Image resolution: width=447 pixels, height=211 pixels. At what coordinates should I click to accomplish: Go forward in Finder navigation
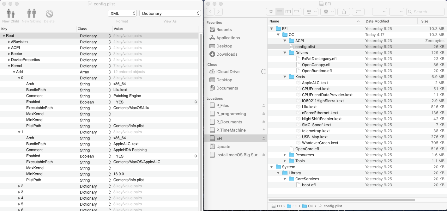(218, 12)
